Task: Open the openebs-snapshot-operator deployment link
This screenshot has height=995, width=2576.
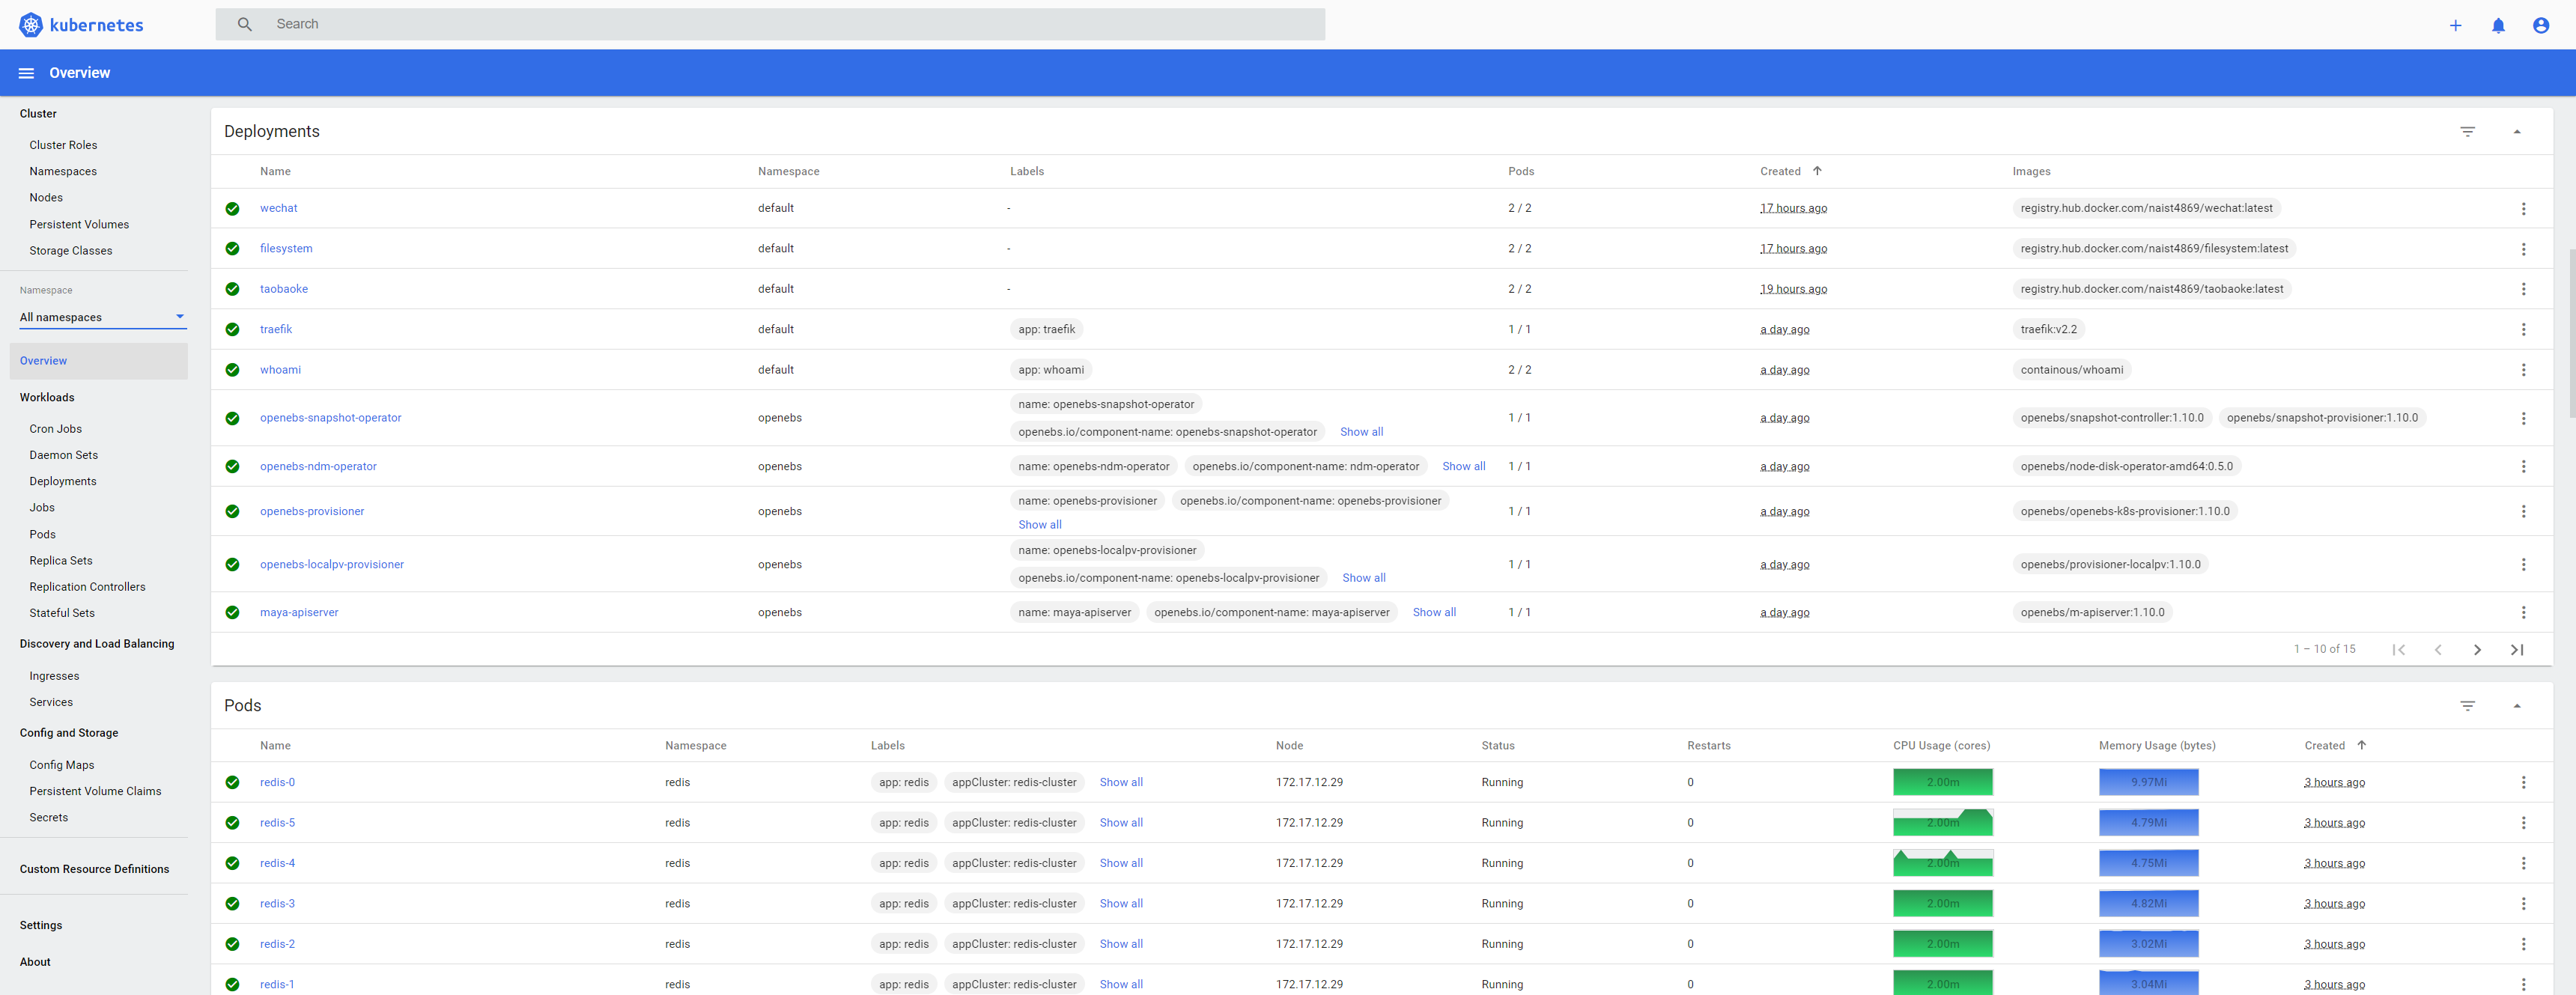Action: pyautogui.click(x=330, y=417)
